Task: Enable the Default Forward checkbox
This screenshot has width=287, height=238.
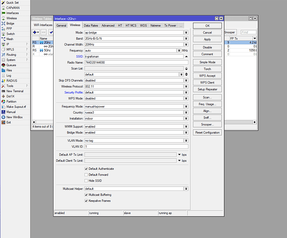Action: coord(86,175)
